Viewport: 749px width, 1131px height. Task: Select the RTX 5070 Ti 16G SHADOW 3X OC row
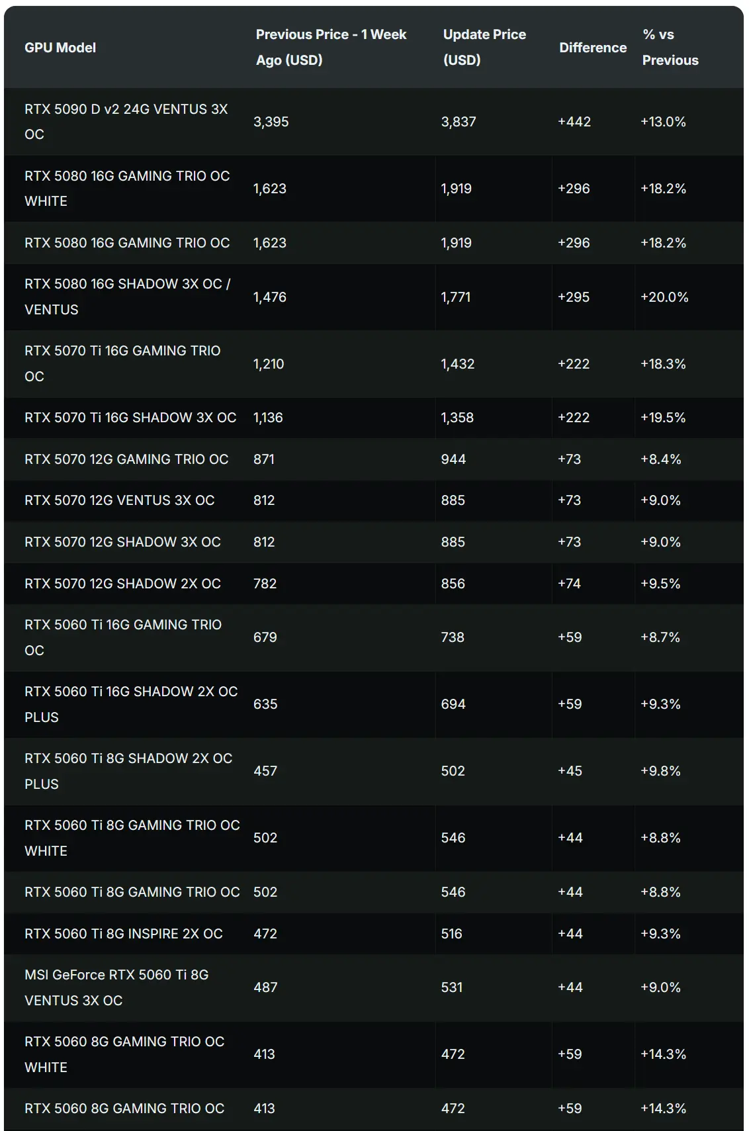pos(374,418)
